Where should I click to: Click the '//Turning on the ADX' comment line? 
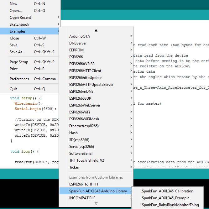37,120
